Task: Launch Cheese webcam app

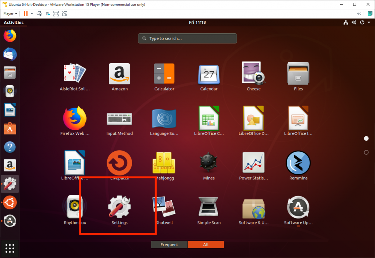Action: [253, 77]
